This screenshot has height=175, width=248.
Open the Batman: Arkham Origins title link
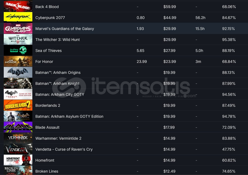[58, 73]
